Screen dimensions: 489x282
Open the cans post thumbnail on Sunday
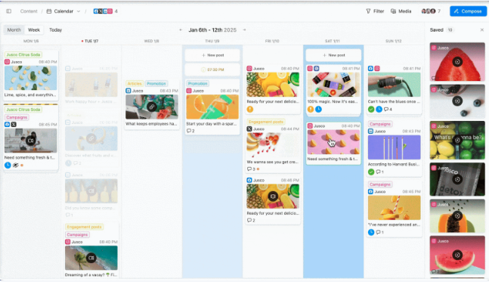(x=395, y=85)
